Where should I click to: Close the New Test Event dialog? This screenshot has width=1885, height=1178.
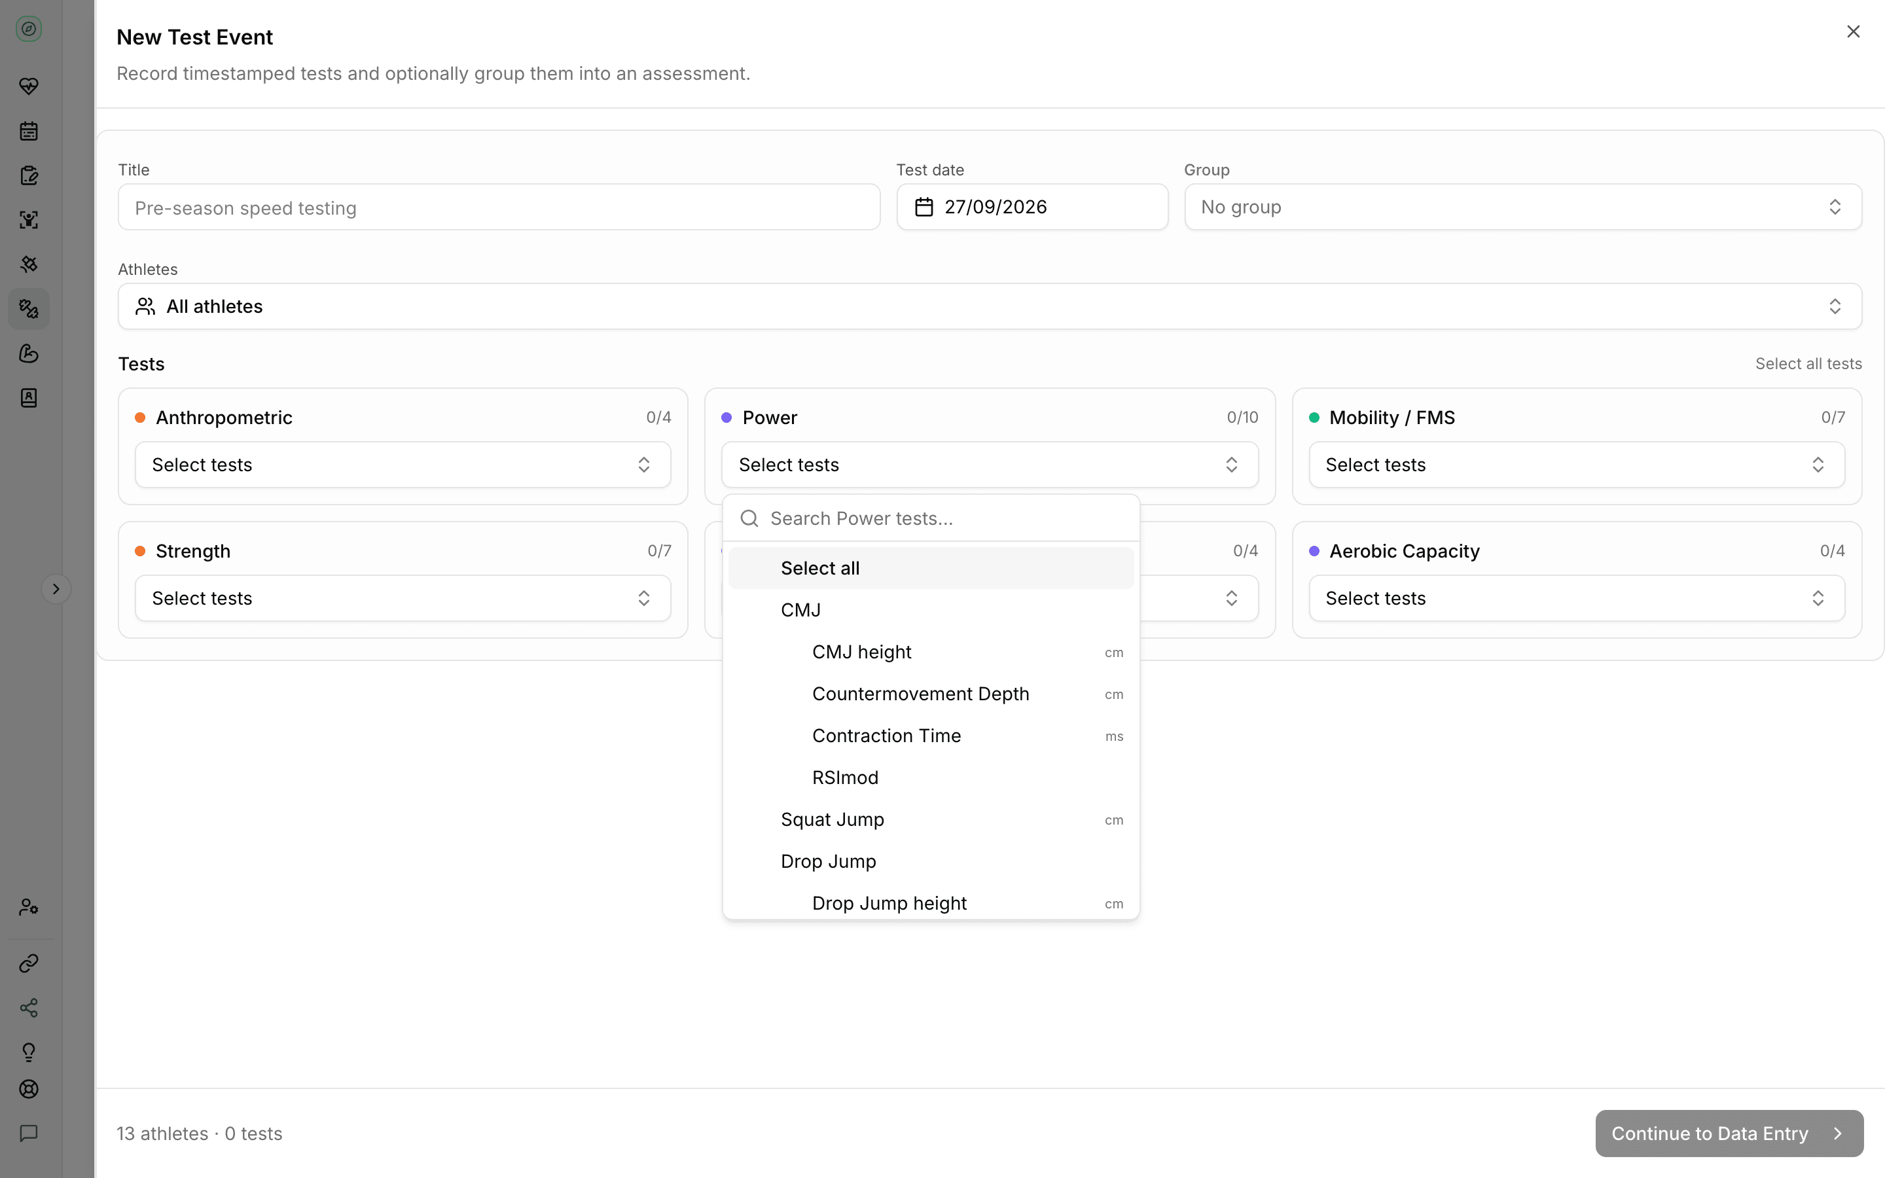(1853, 31)
